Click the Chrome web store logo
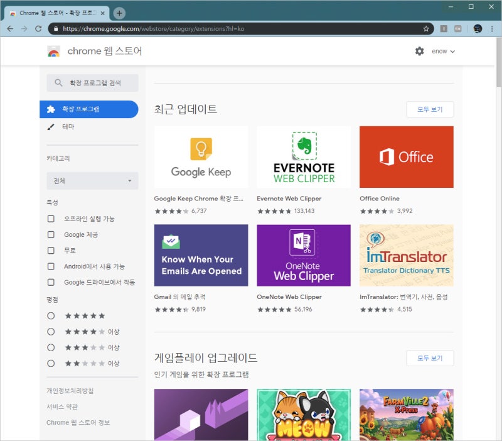The width and height of the screenshot is (502, 441). point(55,52)
